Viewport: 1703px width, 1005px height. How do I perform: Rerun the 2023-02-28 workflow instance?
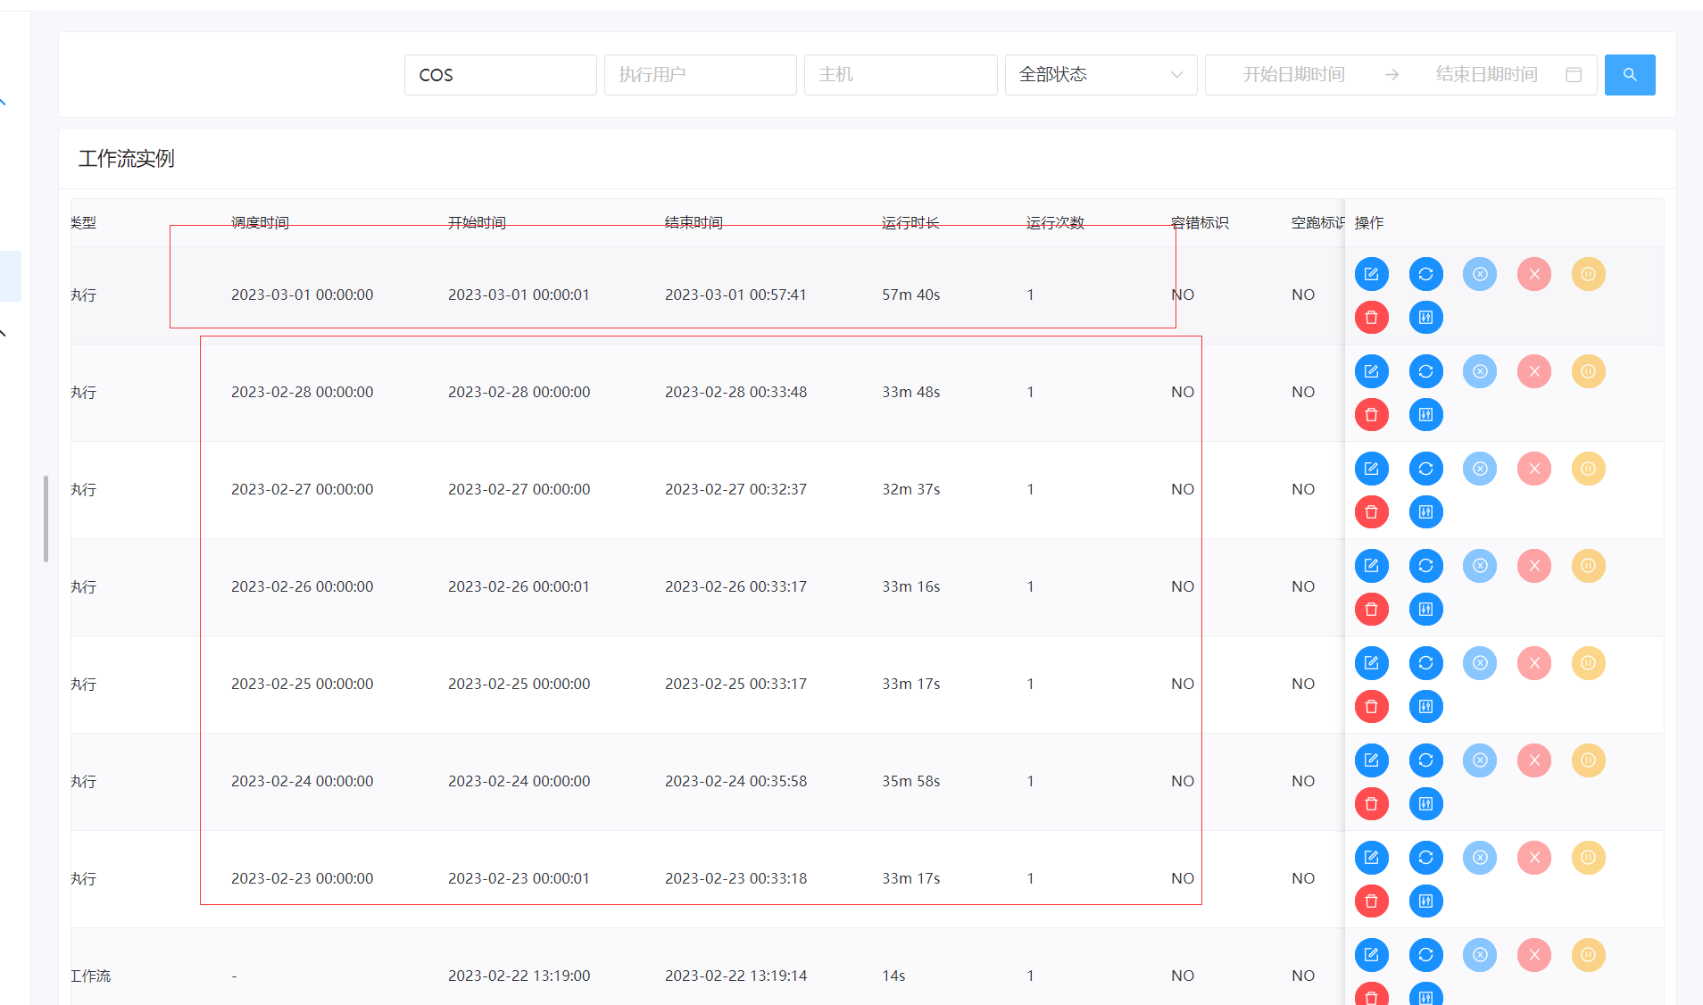pos(1425,371)
